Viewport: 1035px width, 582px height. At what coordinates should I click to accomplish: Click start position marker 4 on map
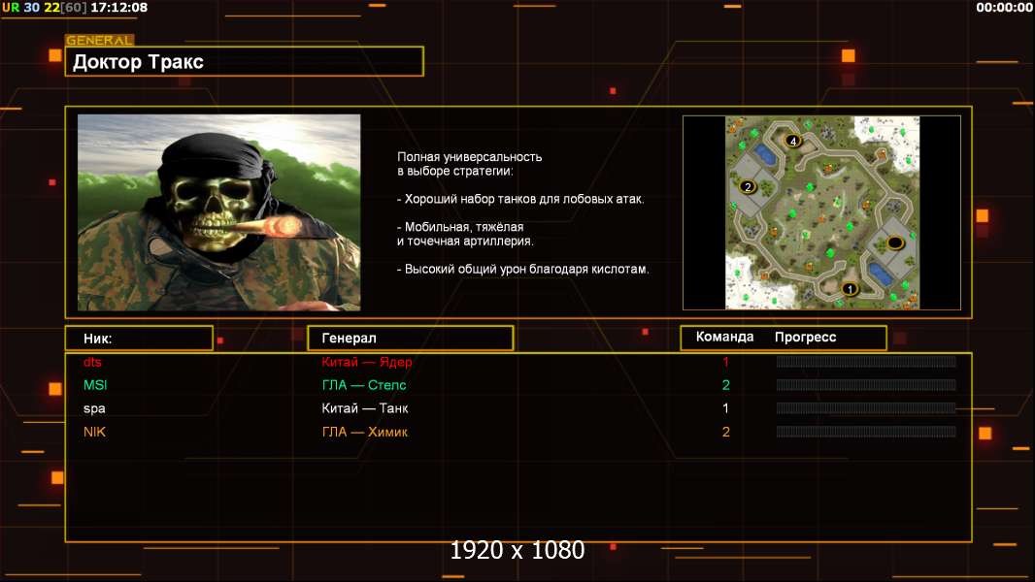793,141
